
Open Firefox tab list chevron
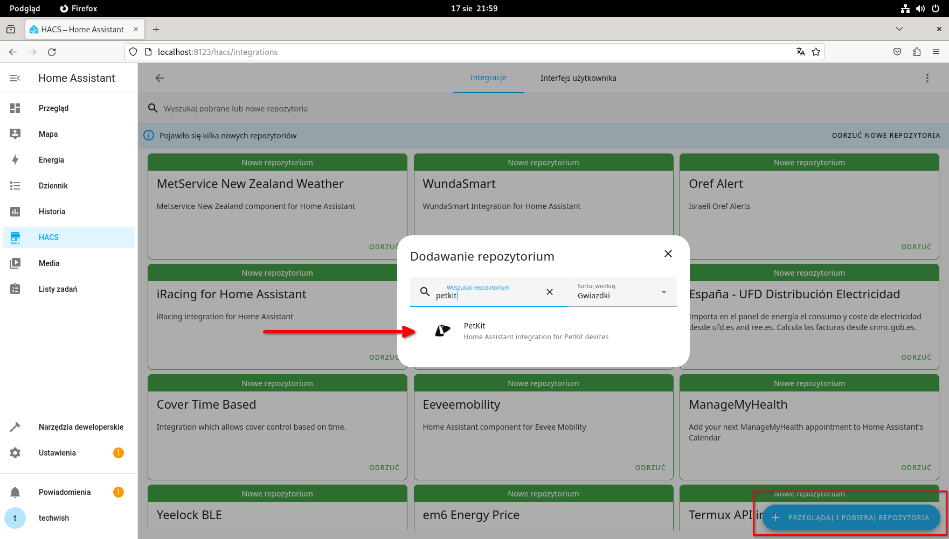click(x=899, y=29)
